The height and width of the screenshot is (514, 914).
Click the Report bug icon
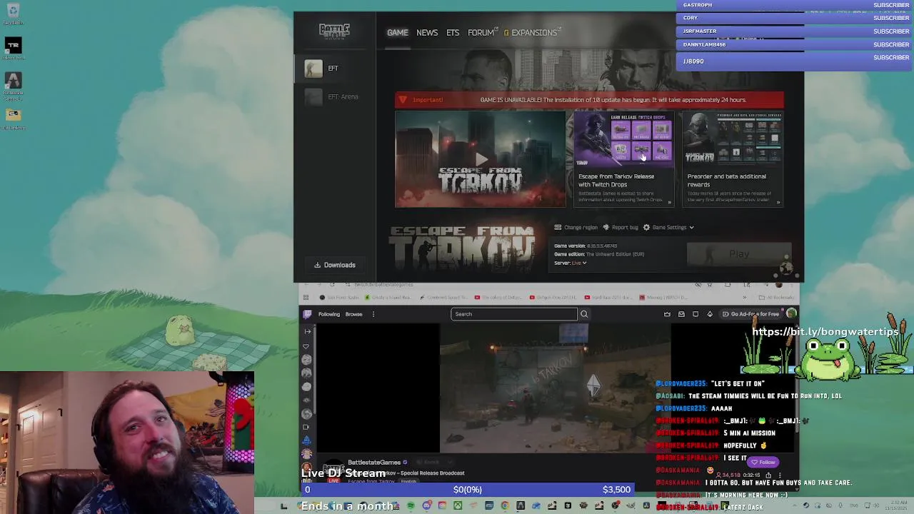pyautogui.click(x=606, y=227)
